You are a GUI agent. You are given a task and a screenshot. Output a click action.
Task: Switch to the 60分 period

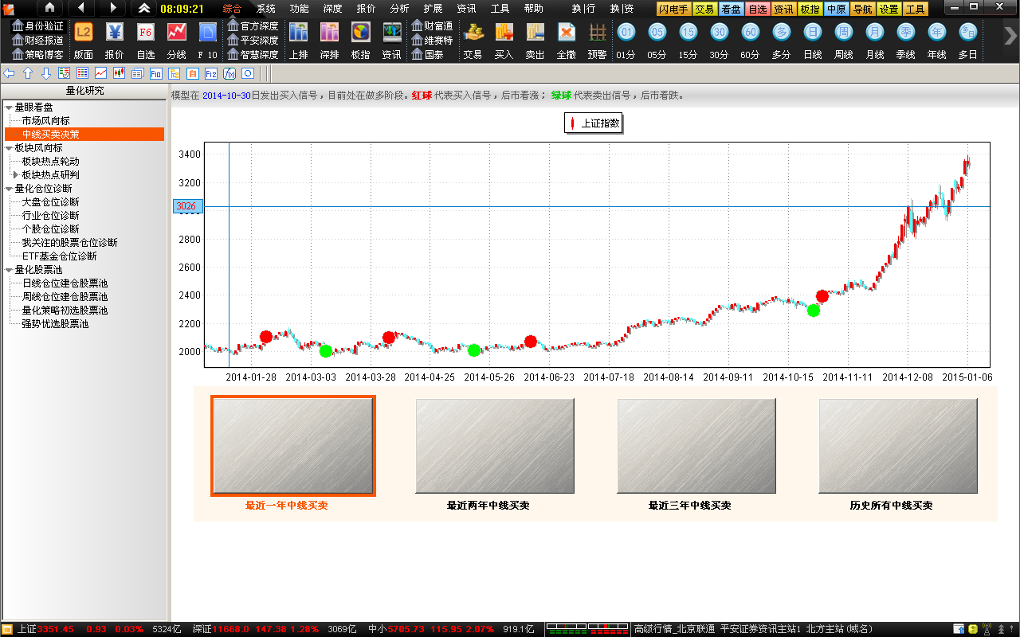(x=751, y=32)
